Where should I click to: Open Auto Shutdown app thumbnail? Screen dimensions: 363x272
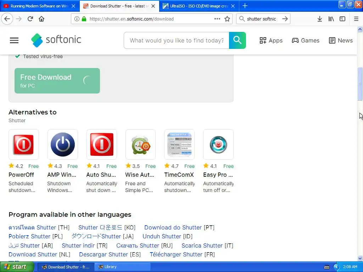102,144
